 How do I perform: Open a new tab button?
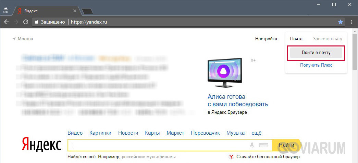(87, 11)
